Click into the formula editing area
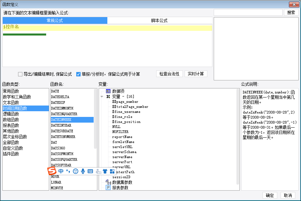 click(107, 46)
